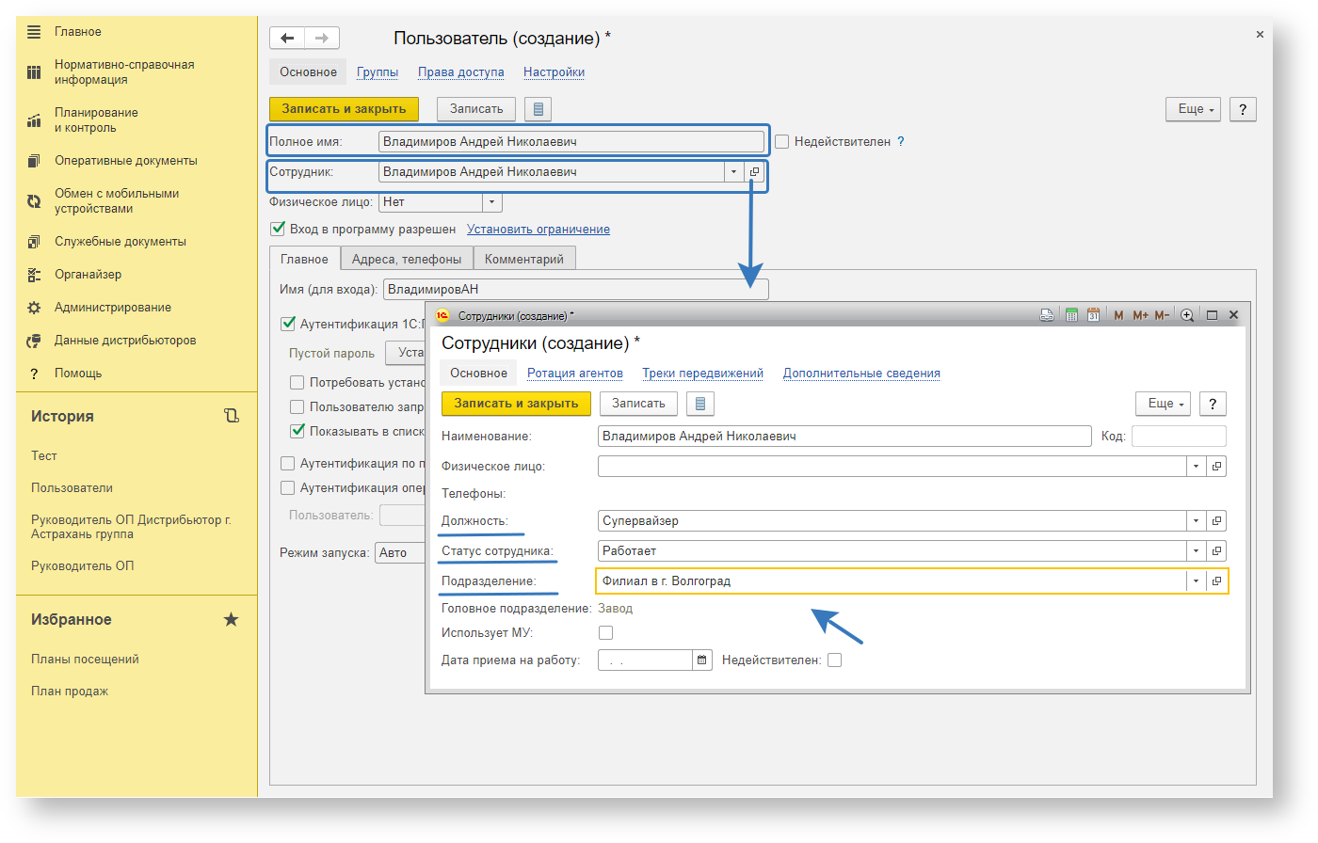This screenshot has height=843, width=1318.
Task: Expand the Сотрудник dropdown arrow
Action: tap(733, 172)
